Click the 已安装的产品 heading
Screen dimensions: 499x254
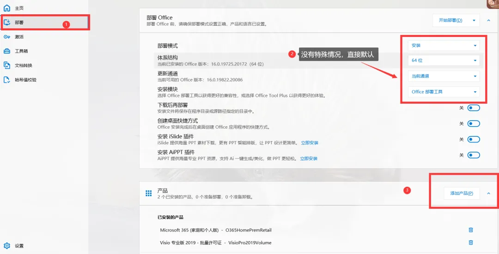pyautogui.click(x=170, y=218)
